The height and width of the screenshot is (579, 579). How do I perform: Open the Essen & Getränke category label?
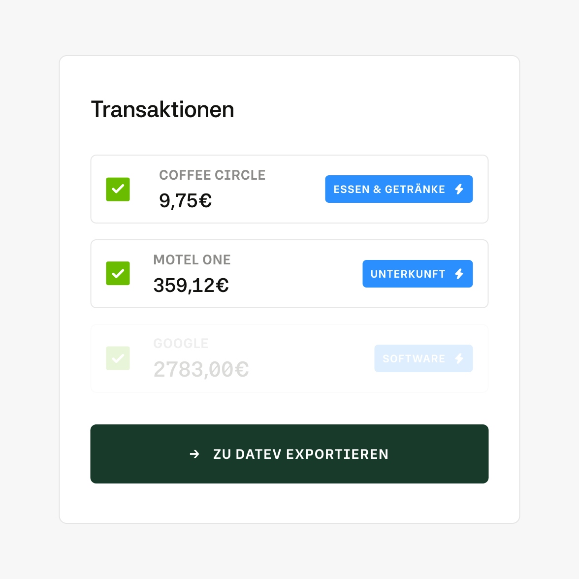coord(389,189)
